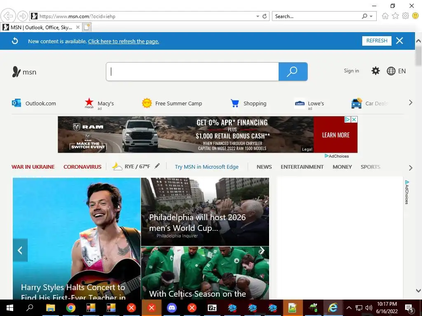Close the RAM truck advertisement
Viewport: 422px width, 316px height.
point(354,120)
